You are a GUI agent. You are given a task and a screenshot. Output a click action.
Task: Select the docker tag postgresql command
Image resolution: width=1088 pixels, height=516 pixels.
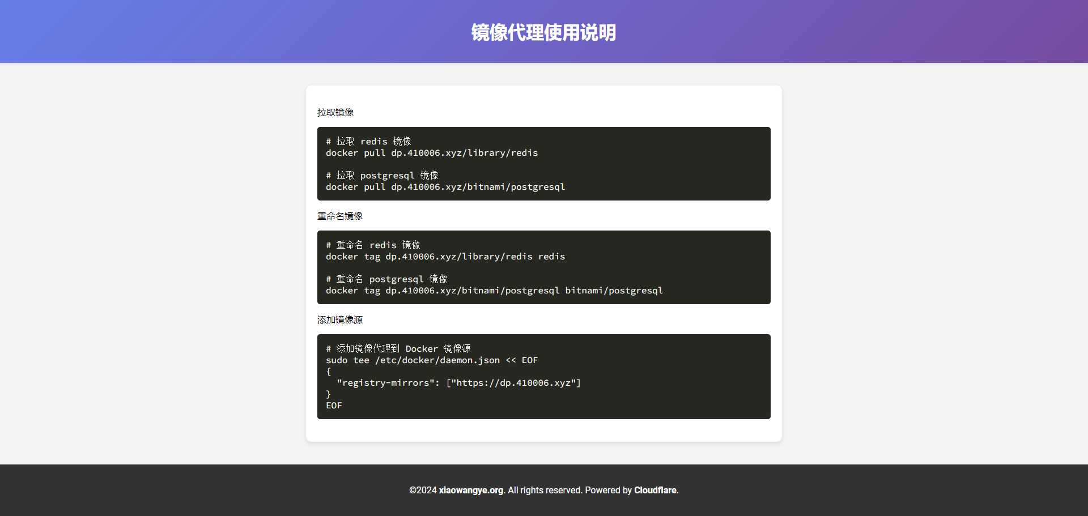494,291
